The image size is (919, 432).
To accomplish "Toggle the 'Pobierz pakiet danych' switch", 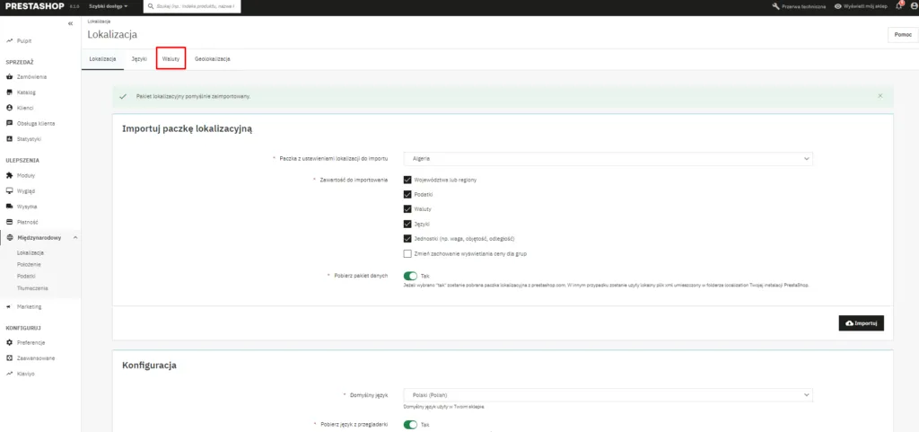I will (411, 276).
